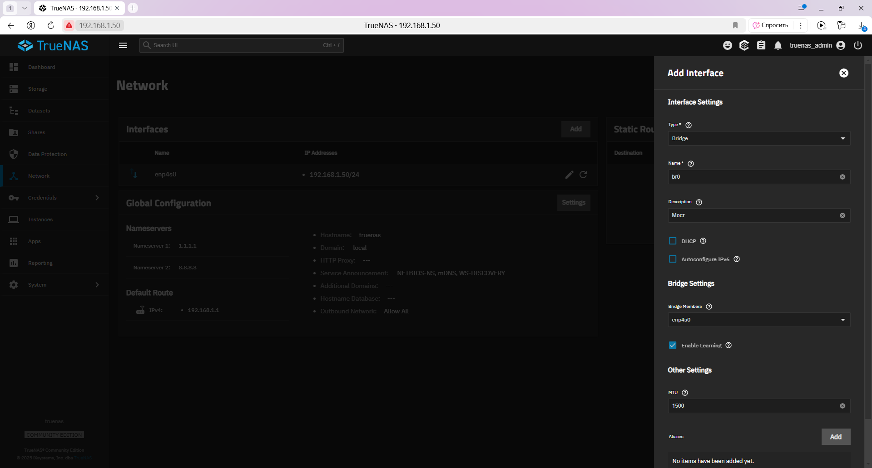Show help for Enable Learning
This screenshot has width=872, height=468.
tap(728, 345)
